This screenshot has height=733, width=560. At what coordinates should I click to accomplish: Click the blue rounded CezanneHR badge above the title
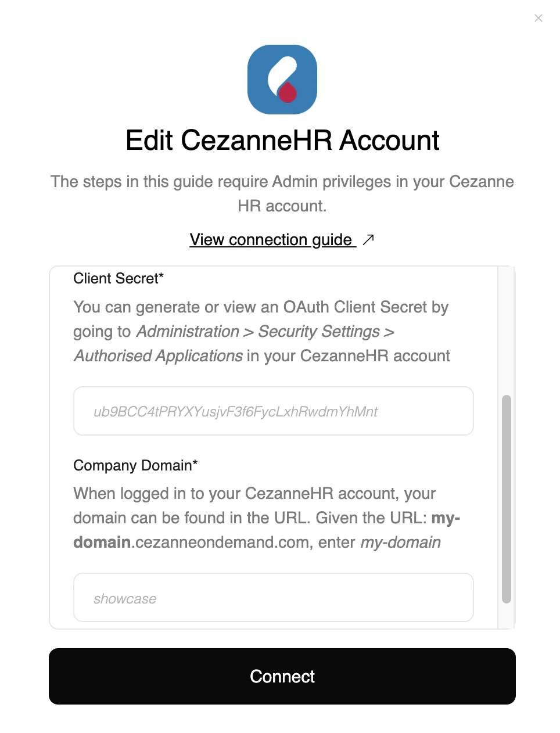(x=282, y=80)
